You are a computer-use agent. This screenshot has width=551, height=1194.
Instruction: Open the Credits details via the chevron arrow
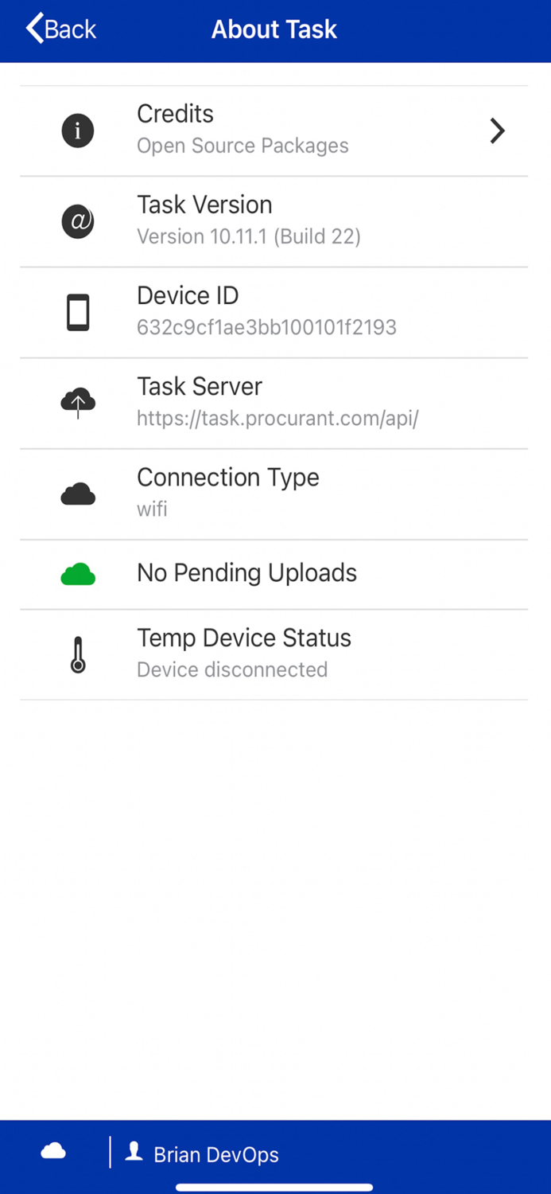tap(497, 131)
